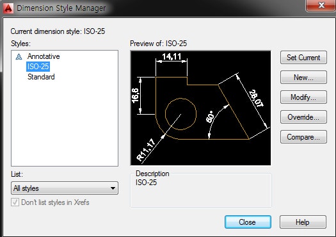Click the 'Current dimension style: ISO-25' label
The width and height of the screenshot is (336, 237).
[x=58, y=31]
